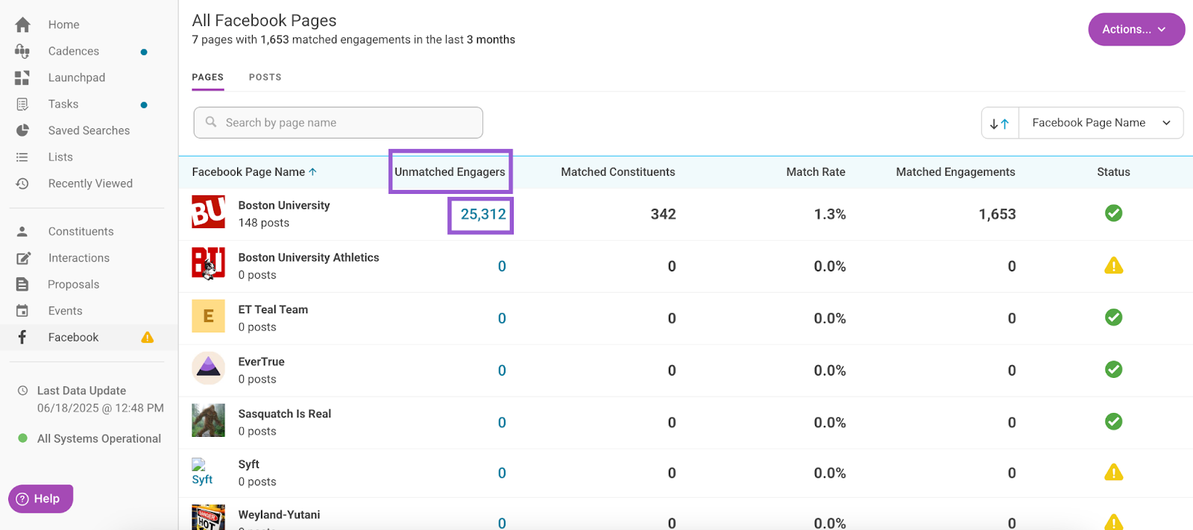Click the Facebook f logo icon
This screenshot has width=1193, height=530.
coord(22,337)
